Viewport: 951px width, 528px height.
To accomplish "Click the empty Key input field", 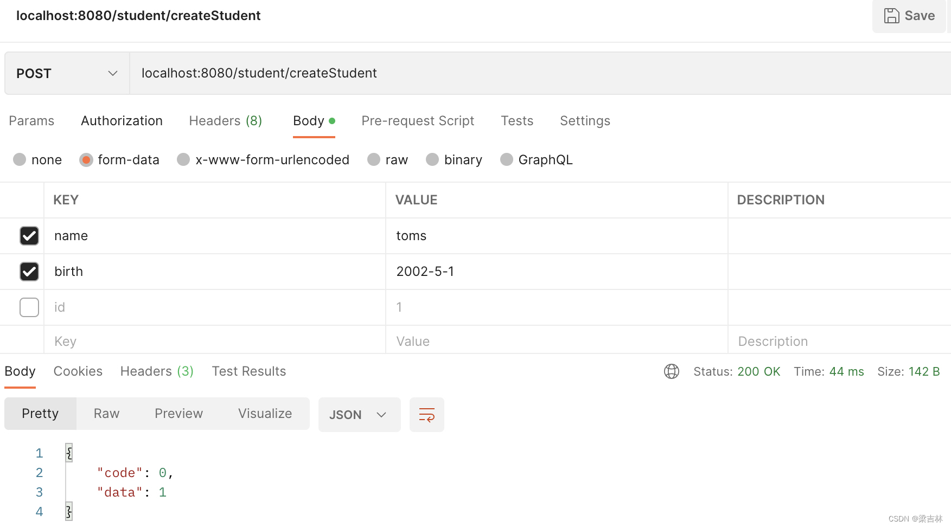I will (215, 341).
